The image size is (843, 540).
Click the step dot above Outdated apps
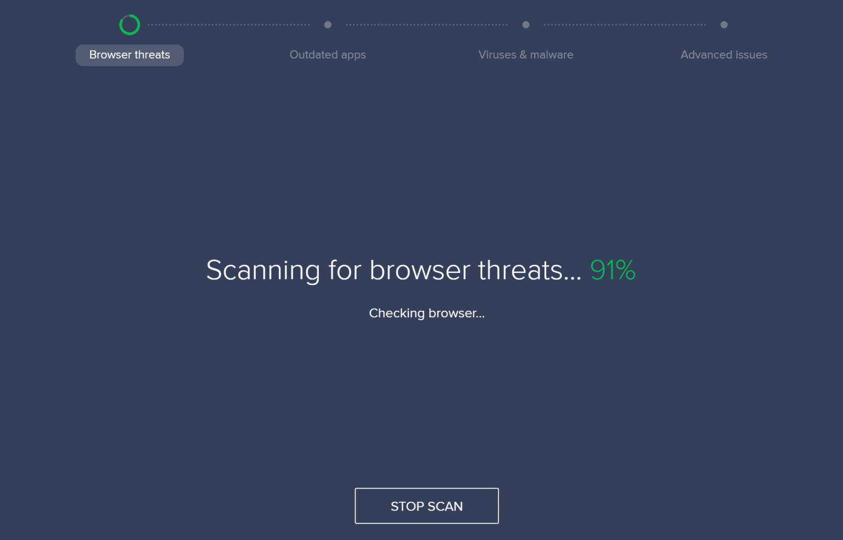(x=328, y=25)
